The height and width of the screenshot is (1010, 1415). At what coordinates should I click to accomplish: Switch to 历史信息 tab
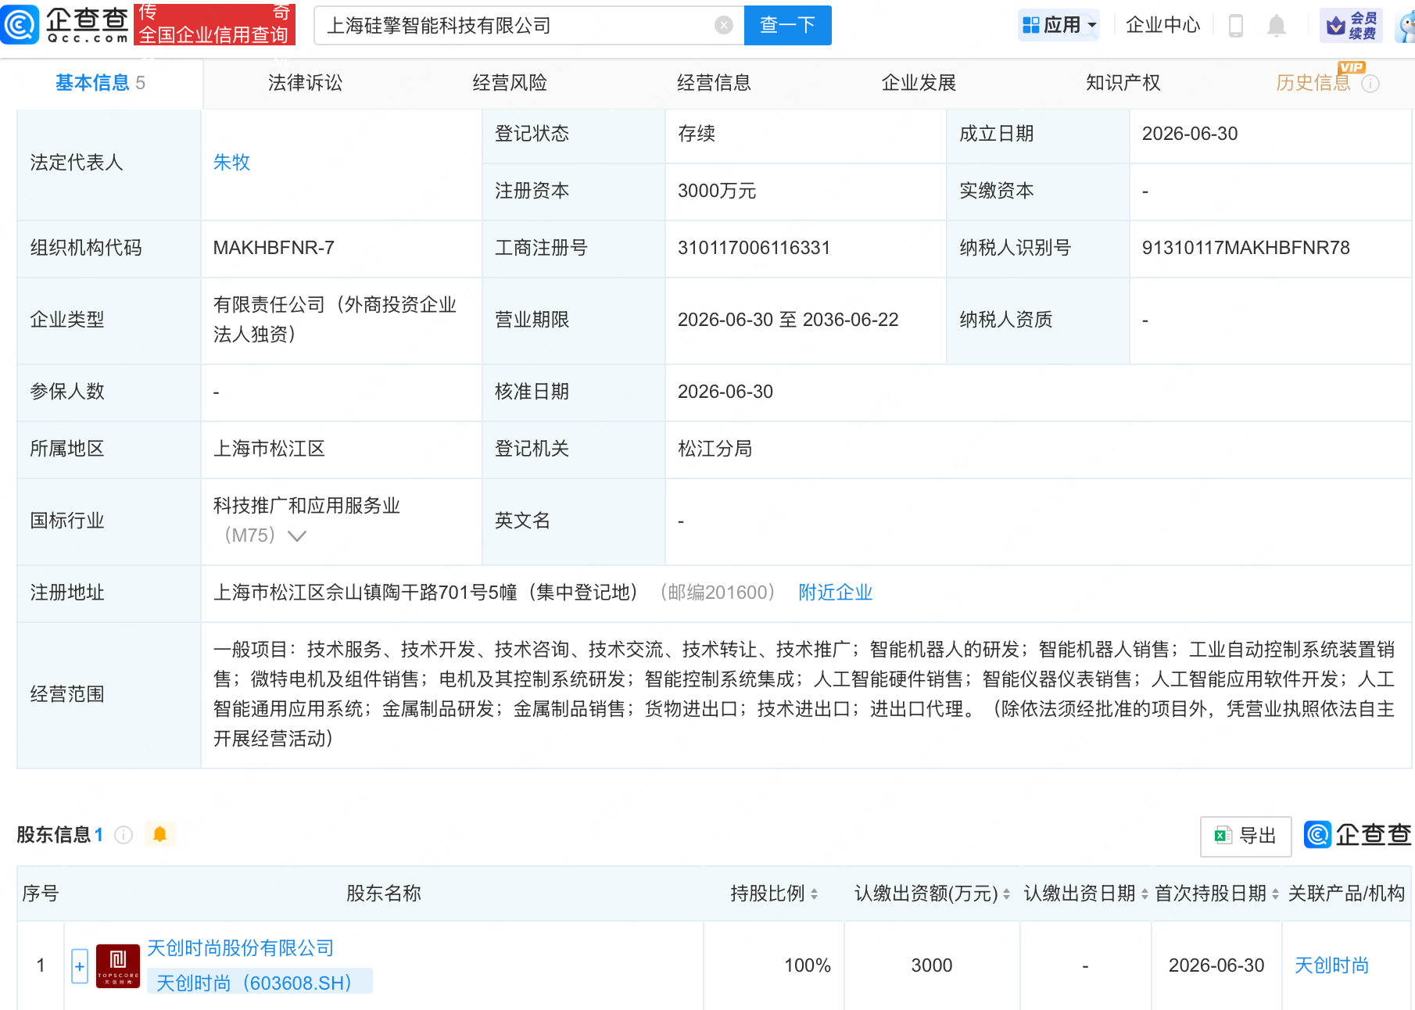1313,83
